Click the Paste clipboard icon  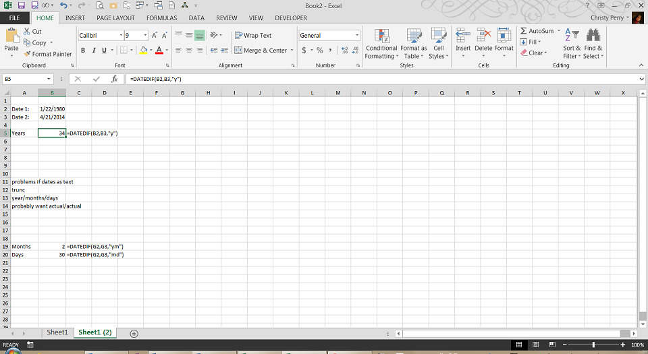(11, 37)
